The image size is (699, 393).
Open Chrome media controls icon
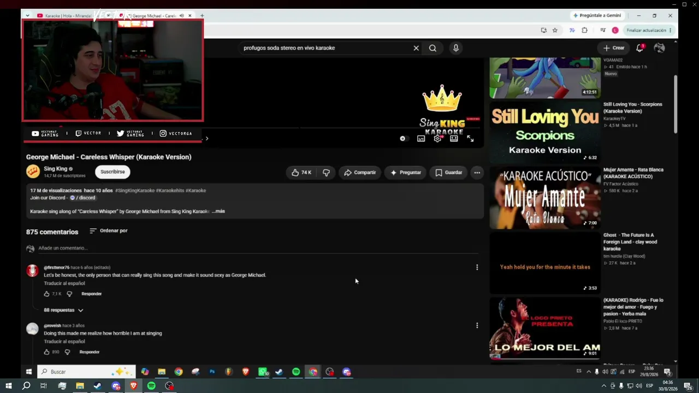603,31
